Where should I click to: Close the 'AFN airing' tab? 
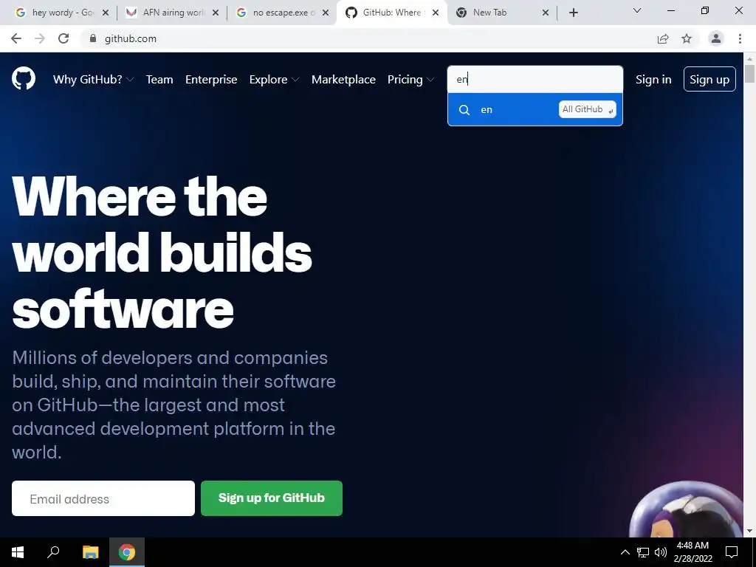(x=216, y=13)
